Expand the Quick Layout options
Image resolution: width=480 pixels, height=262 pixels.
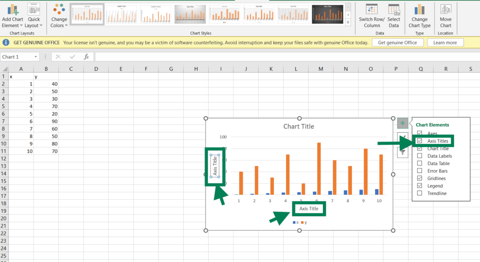point(34,15)
